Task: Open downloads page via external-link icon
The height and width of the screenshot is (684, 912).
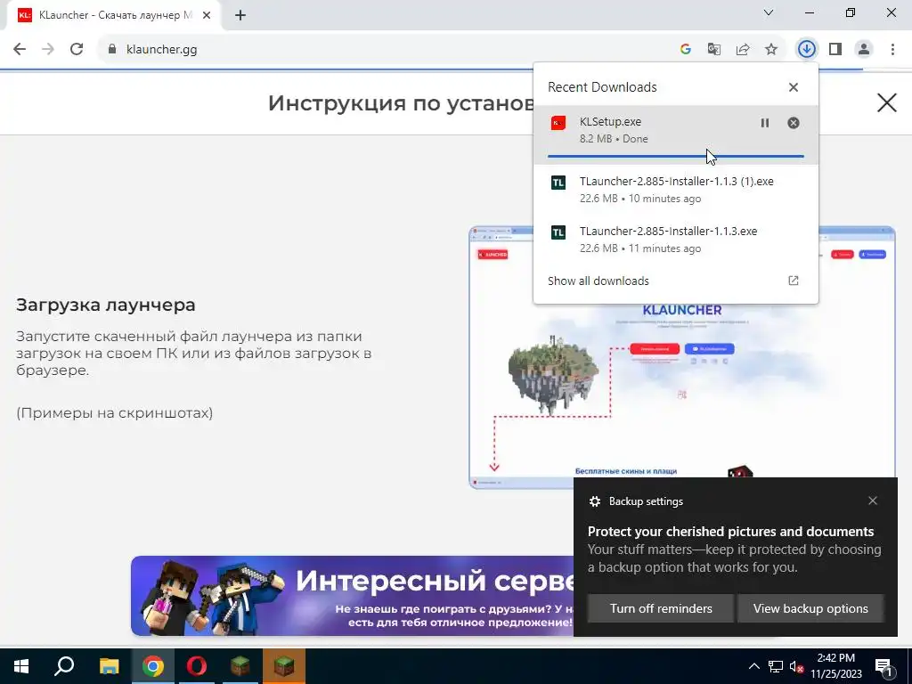Action: tap(794, 281)
